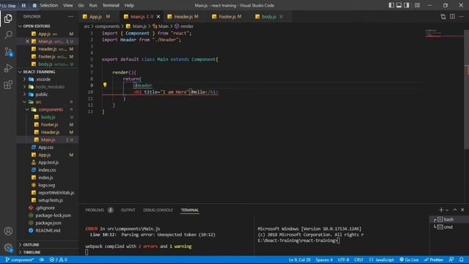Open Run and Debug view
Screen dimensions: 469x264
[x=8, y=68]
